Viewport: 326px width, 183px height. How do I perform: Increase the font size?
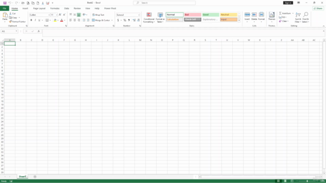click(60, 15)
